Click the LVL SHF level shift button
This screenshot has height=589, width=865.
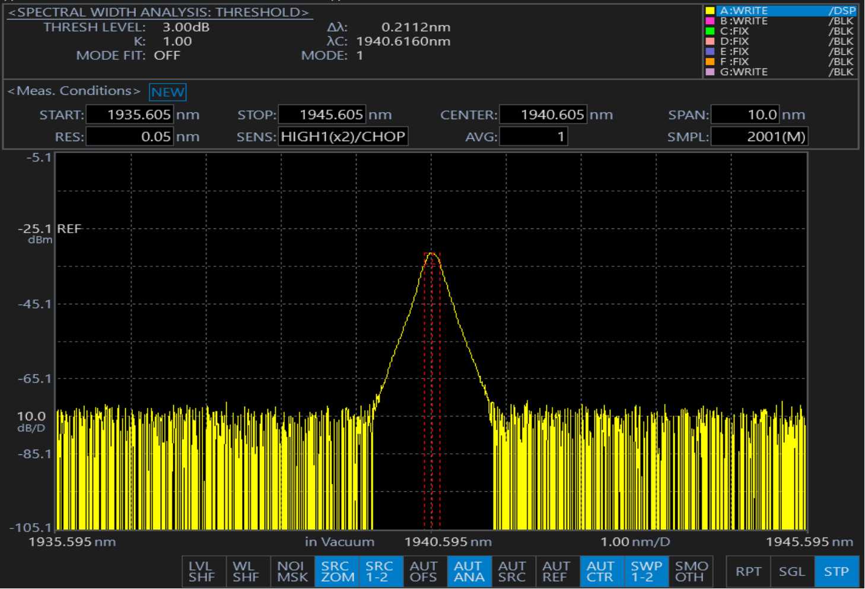202,571
